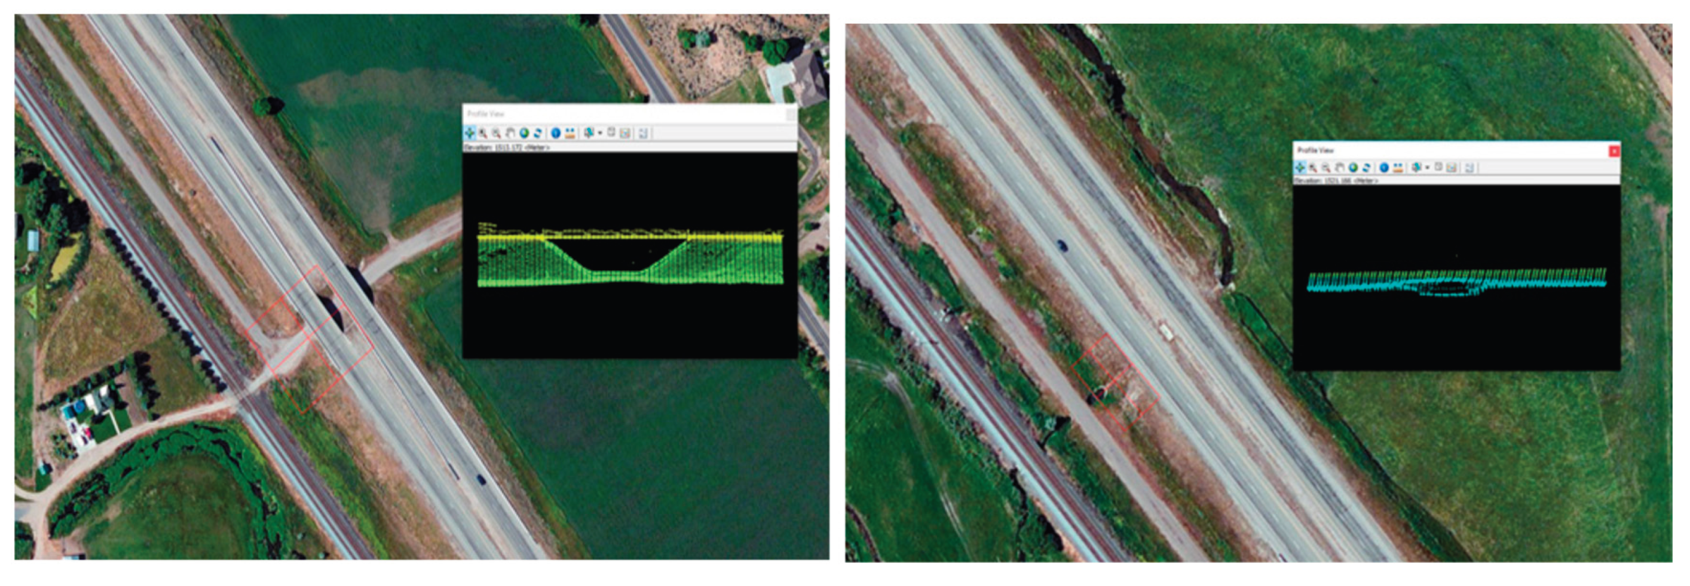Click zoom in on the yellow-green profile toolbar
Viewport: 1690px width, 586px height.
(483, 133)
